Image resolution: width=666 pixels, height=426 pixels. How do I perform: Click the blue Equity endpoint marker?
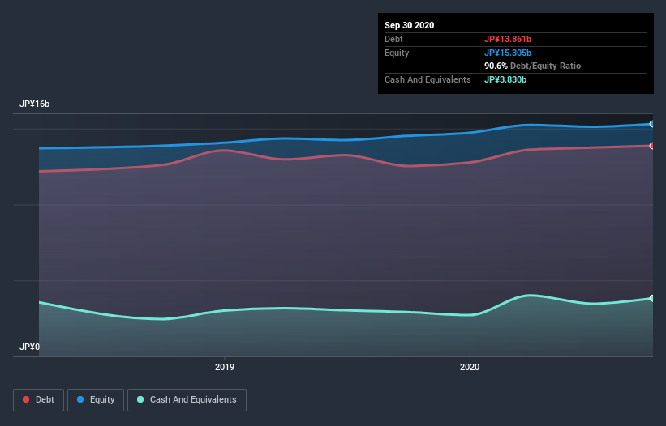pos(652,124)
